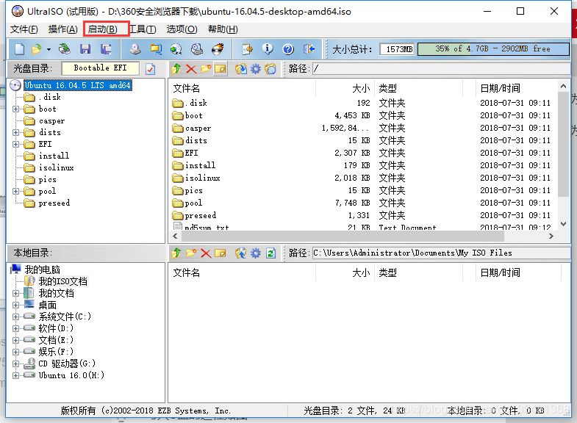Open the 操作(A) menu

(63, 29)
